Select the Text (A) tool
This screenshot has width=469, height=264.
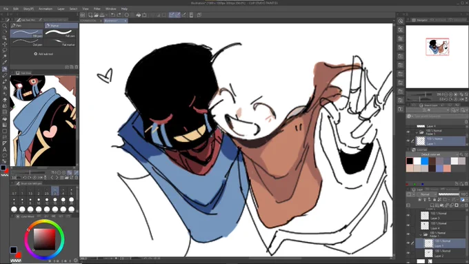point(5,150)
